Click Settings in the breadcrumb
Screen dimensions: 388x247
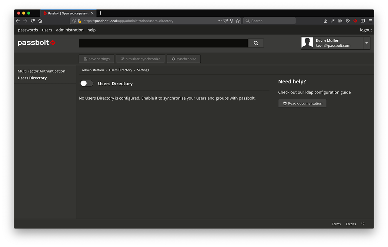[x=143, y=70]
